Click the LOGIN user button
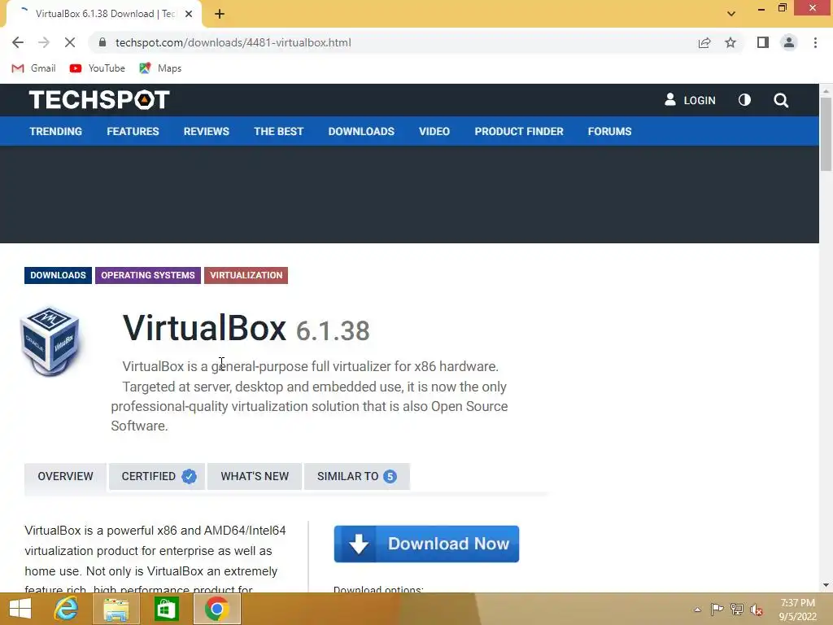 (690, 100)
